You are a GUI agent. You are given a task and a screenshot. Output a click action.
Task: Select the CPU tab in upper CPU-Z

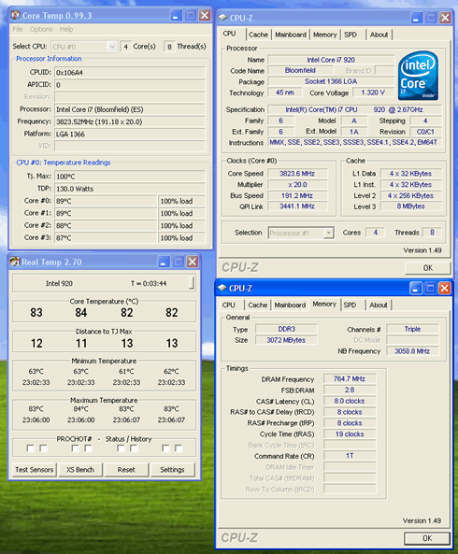[x=229, y=34]
